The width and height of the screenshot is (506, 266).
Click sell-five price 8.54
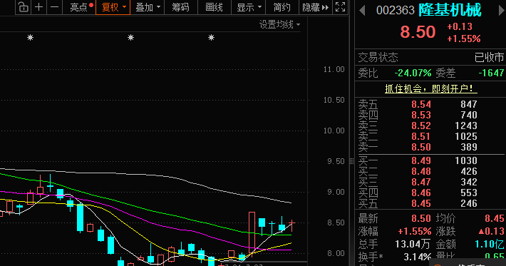[421, 104]
